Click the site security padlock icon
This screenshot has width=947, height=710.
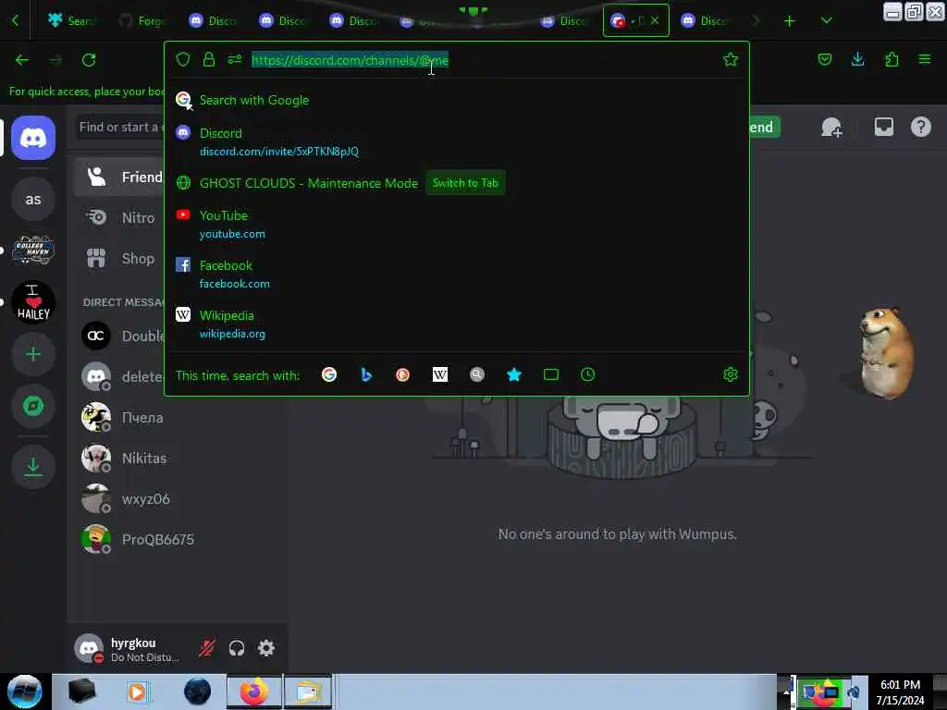pos(208,59)
